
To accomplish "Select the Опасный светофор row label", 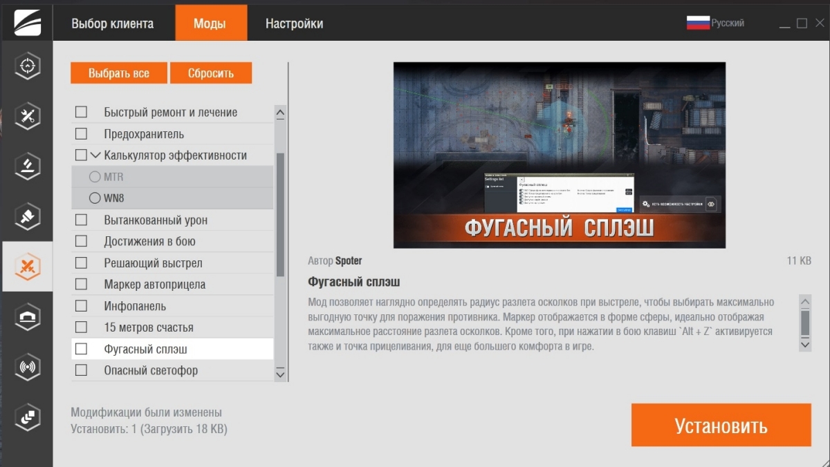I will click(x=151, y=370).
